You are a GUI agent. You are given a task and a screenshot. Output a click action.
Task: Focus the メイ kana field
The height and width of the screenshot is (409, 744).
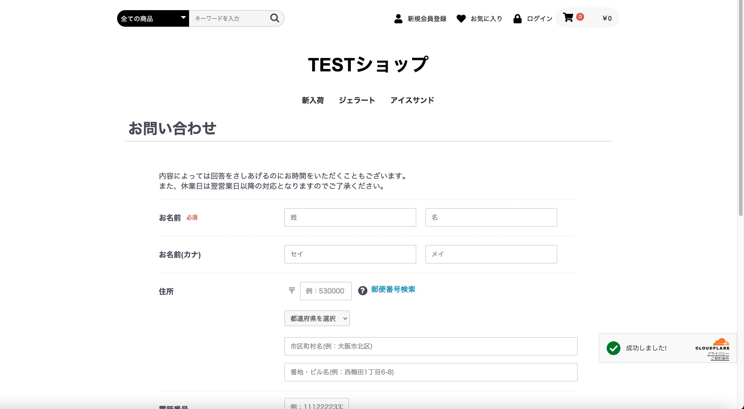pos(491,254)
